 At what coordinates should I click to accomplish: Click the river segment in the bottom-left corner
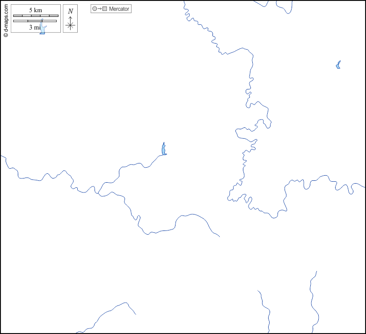click(x=108, y=311)
